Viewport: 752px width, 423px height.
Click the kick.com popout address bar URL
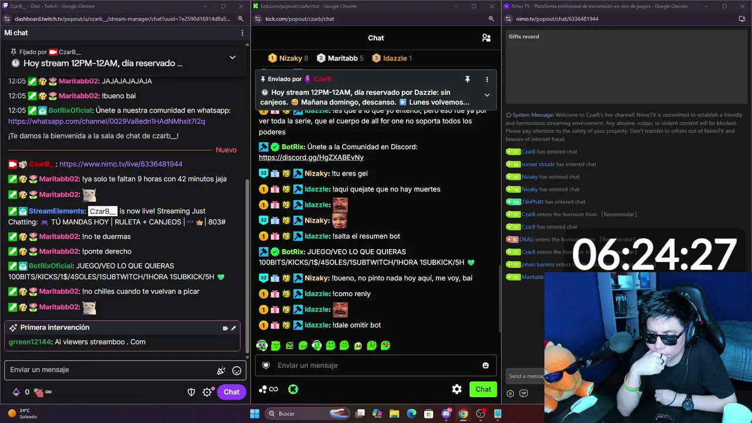(x=300, y=19)
